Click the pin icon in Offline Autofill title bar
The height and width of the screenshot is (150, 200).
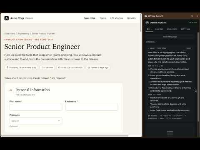coord(192,16)
